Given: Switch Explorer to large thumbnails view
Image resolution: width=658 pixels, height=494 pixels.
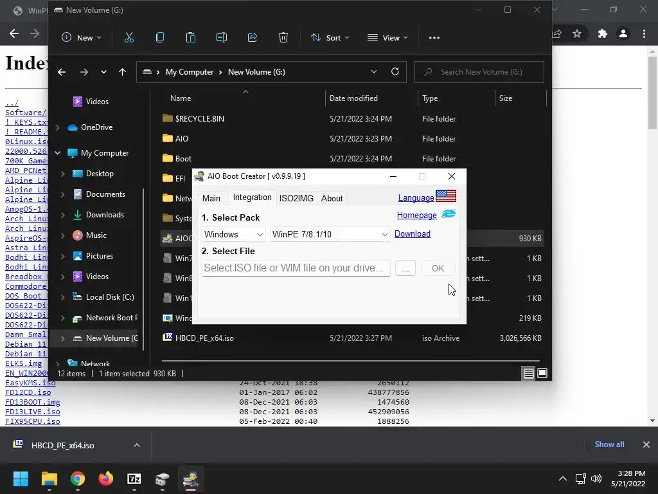Looking at the screenshot, I should coord(542,373).
